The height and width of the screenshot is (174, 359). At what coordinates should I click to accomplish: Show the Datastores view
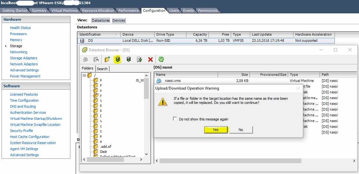tap(101, 20)
